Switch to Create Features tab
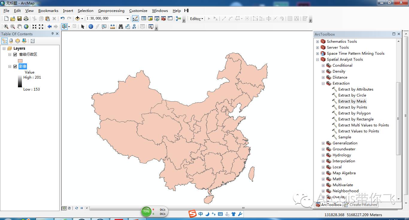This screenshot has height=220, width=409. click(360, 205)
